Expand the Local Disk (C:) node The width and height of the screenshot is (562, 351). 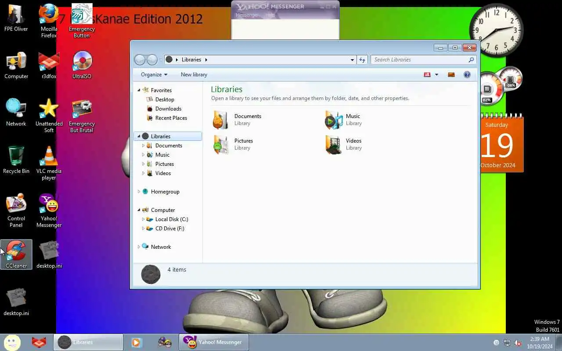[143, 219]
